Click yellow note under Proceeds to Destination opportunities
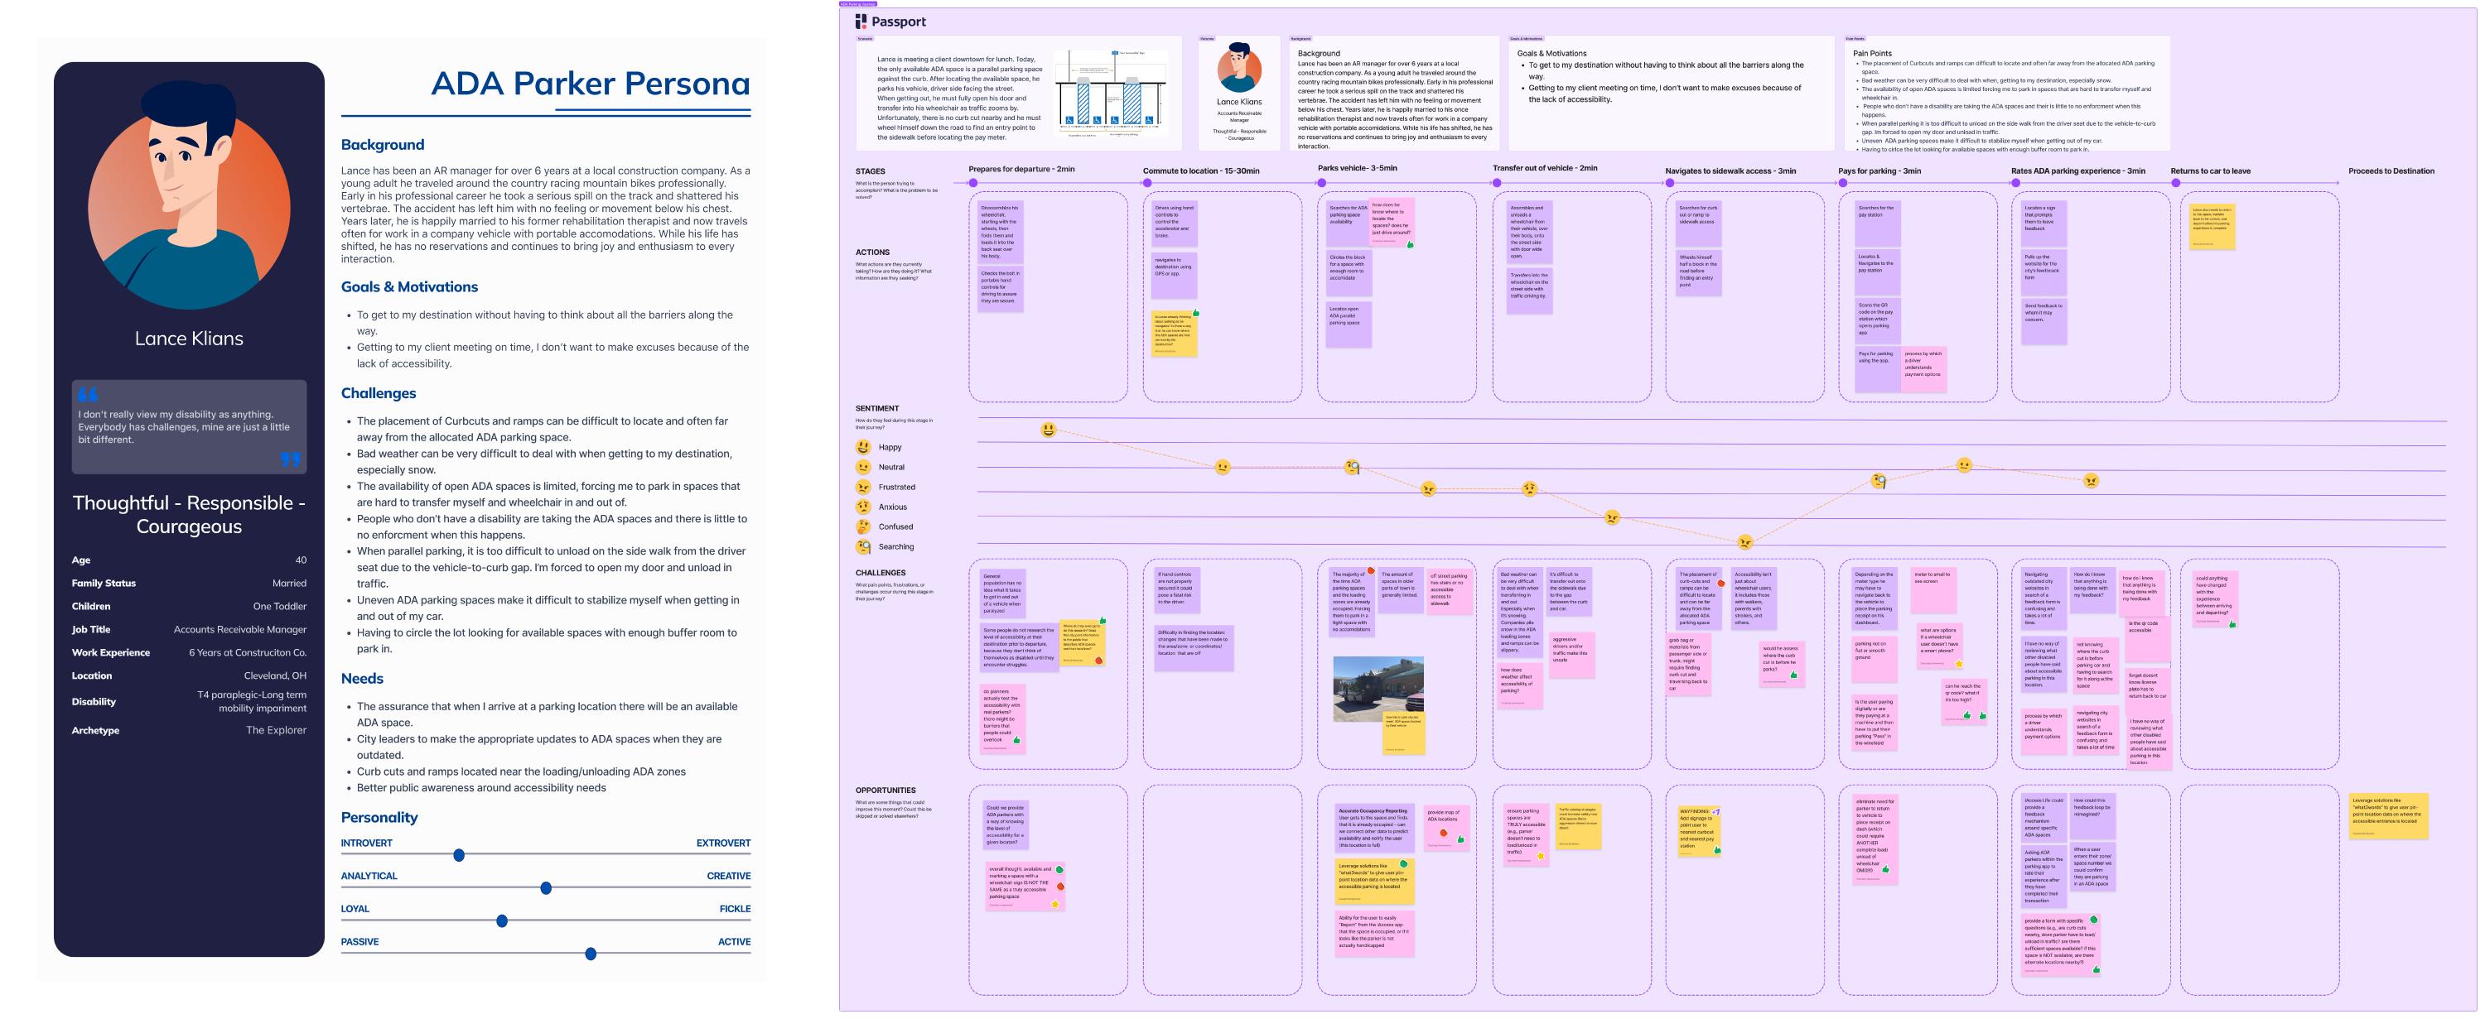Viewport: 2485px width, 1019px height. coord(2387,816)
